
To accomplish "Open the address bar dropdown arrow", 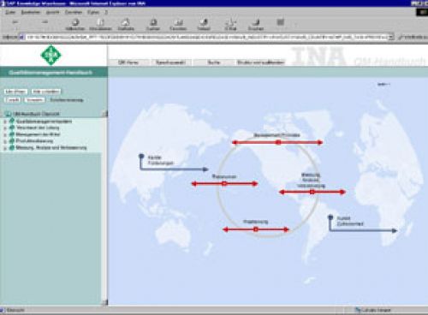I will click(391, 37).
